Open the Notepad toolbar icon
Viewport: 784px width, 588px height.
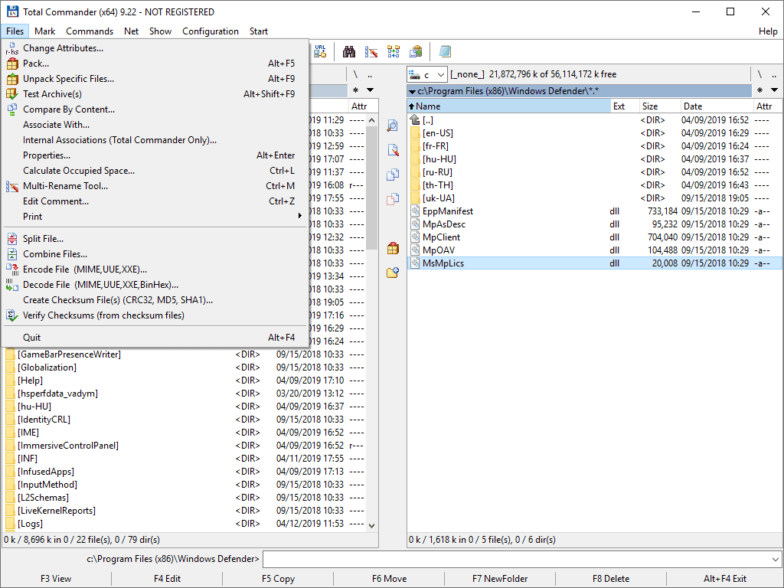click(x=445, y=51)
